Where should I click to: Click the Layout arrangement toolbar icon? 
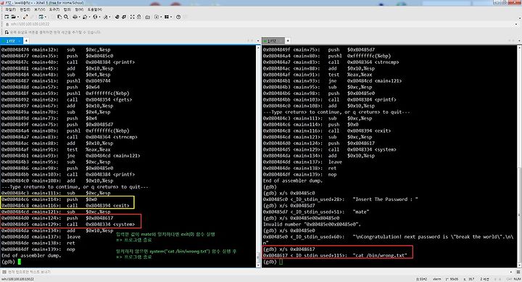click(x=167, y=17)
